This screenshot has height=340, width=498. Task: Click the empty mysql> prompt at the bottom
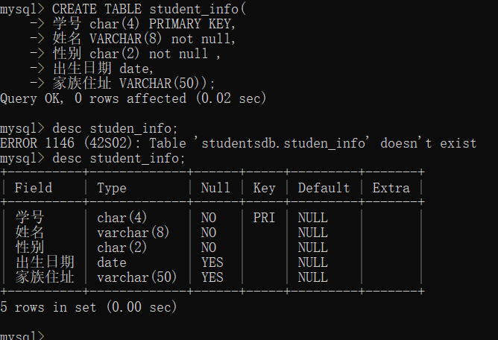[x=22, y=336]
